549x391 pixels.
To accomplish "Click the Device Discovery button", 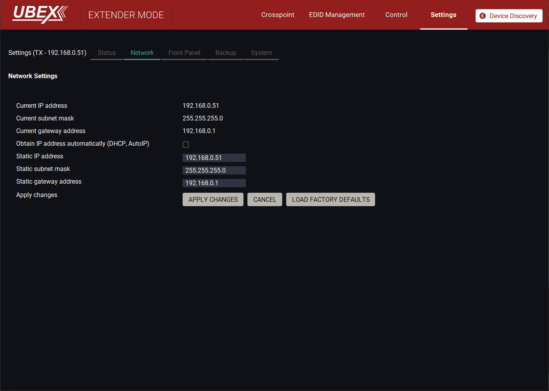I will [x=509, y=16].
